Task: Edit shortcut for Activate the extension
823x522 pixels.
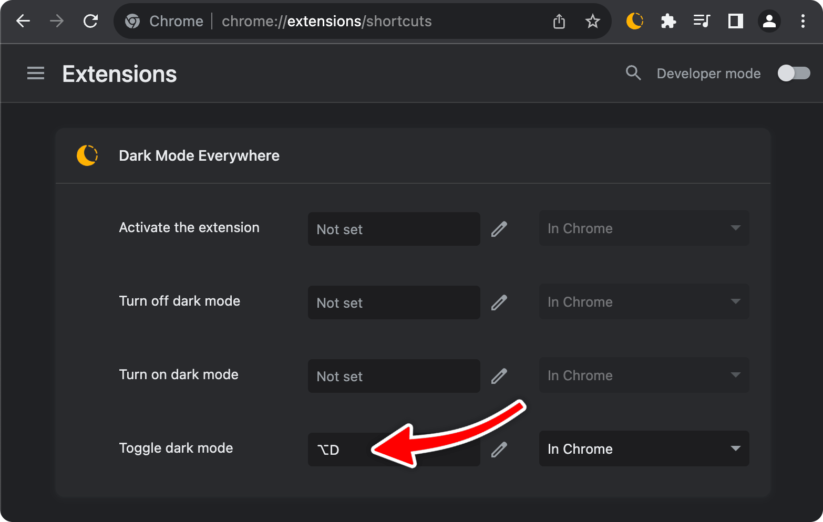Action: coord(499,229)
